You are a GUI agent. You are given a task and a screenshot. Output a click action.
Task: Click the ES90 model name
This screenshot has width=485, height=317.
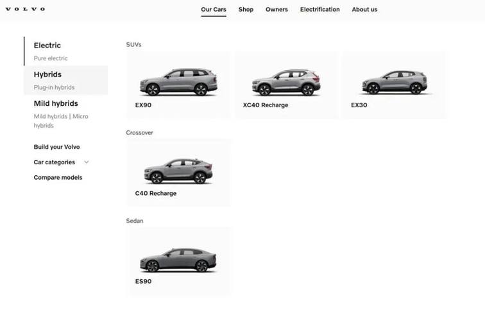[143, 282]
